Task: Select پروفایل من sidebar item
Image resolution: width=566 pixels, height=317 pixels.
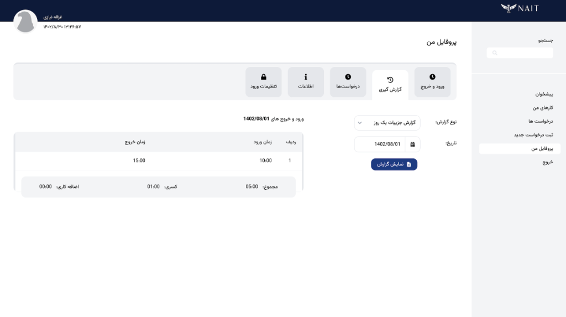Action: click(520, 149)
